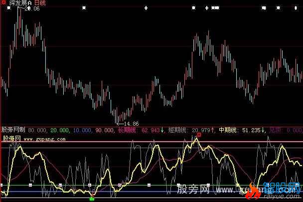The height and width of the screenshot is (202, 303).
Task: Open the 股旁网制 indicator name
Action: (x=13, y=130)
